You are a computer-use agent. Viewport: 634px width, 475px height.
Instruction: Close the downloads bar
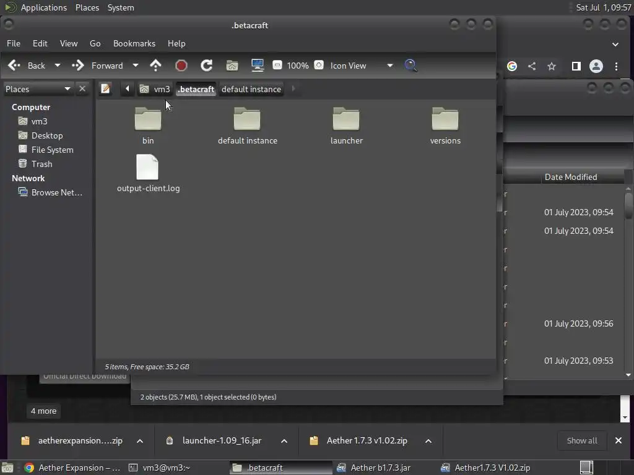(619, 440)
